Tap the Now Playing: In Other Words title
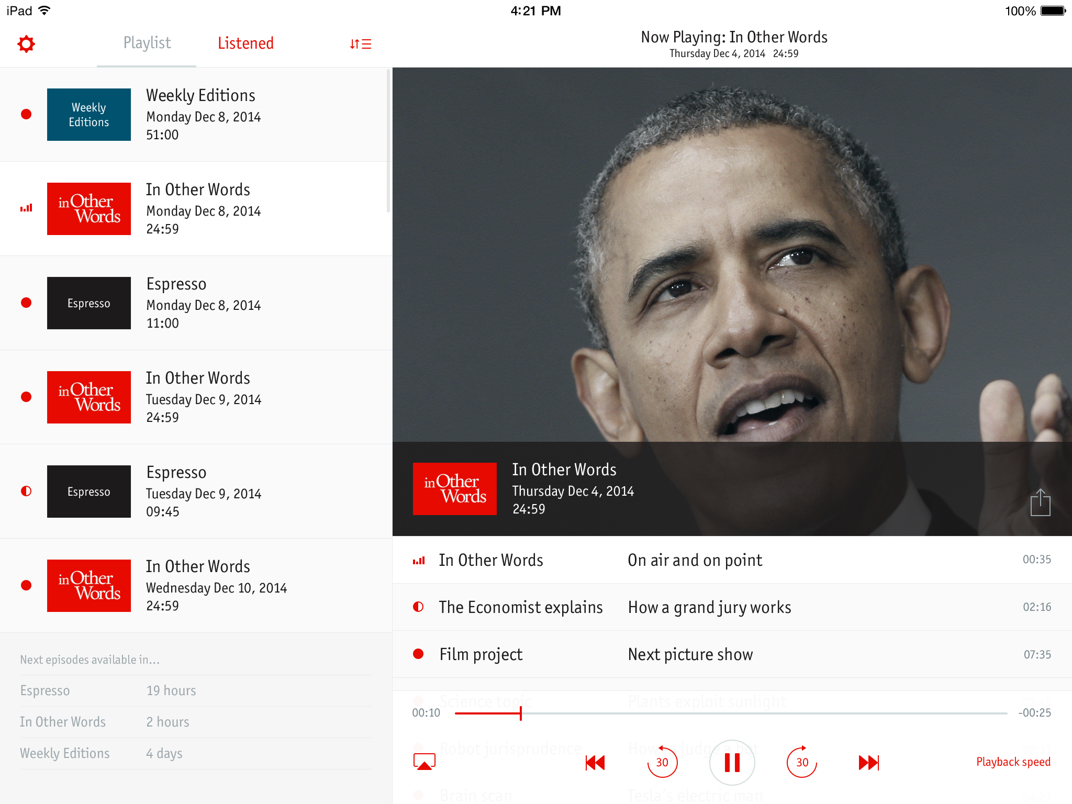 [734, 37]
